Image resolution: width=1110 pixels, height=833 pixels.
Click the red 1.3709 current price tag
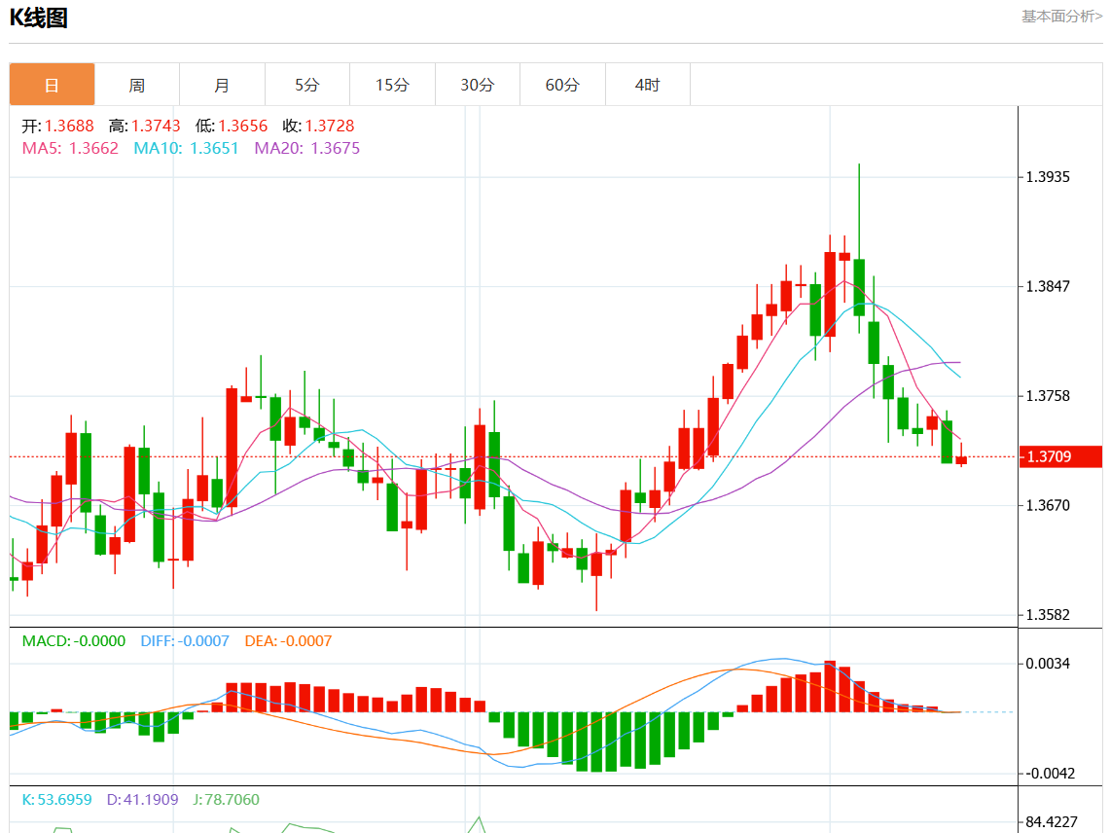pyautogui.click(x=1048, y=456)
